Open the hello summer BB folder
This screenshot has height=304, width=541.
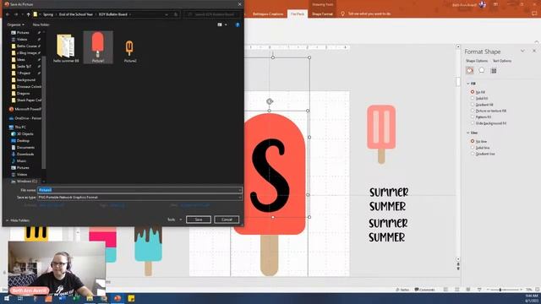click(x=66, y=48)
